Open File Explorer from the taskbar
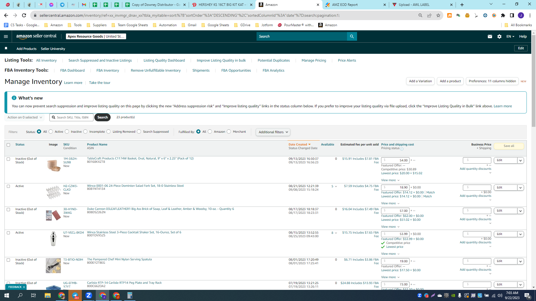Viewport: 536px width, 301px height. coord(47,295)
